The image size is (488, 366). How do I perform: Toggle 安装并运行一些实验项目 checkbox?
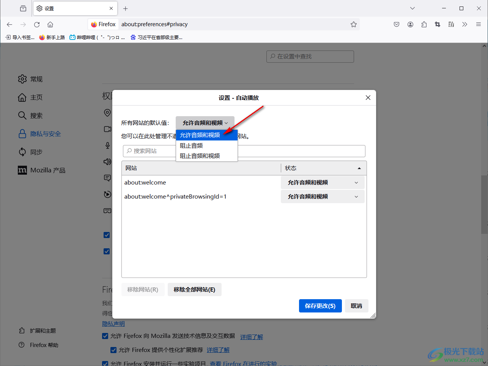(105, 363)
